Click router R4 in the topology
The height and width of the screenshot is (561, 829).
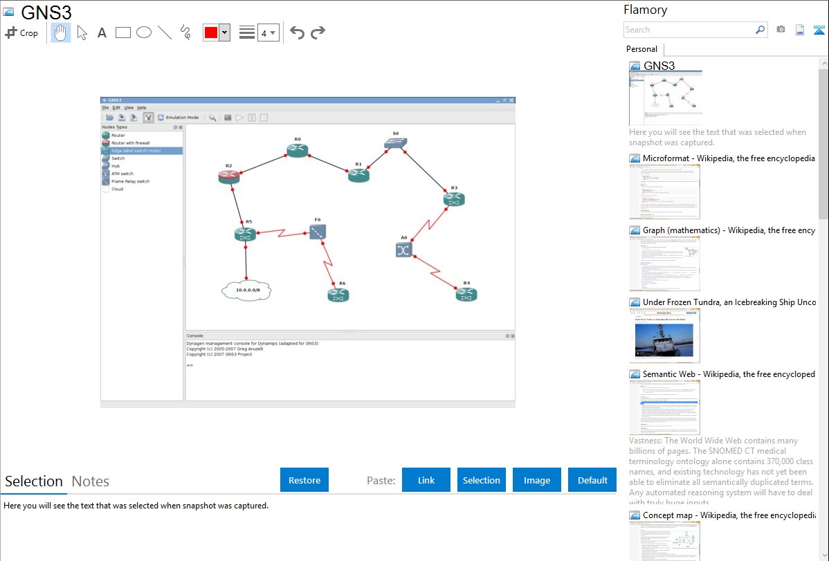(x=466, y=295)
